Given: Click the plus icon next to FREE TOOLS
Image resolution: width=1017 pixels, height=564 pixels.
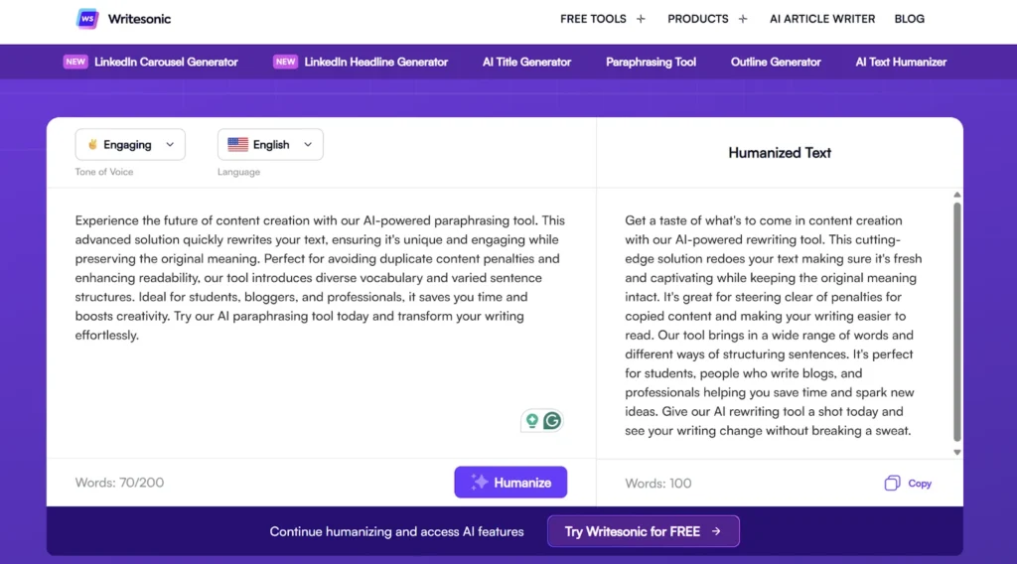Looking at the screenshot, I should (x=641, y=19).
